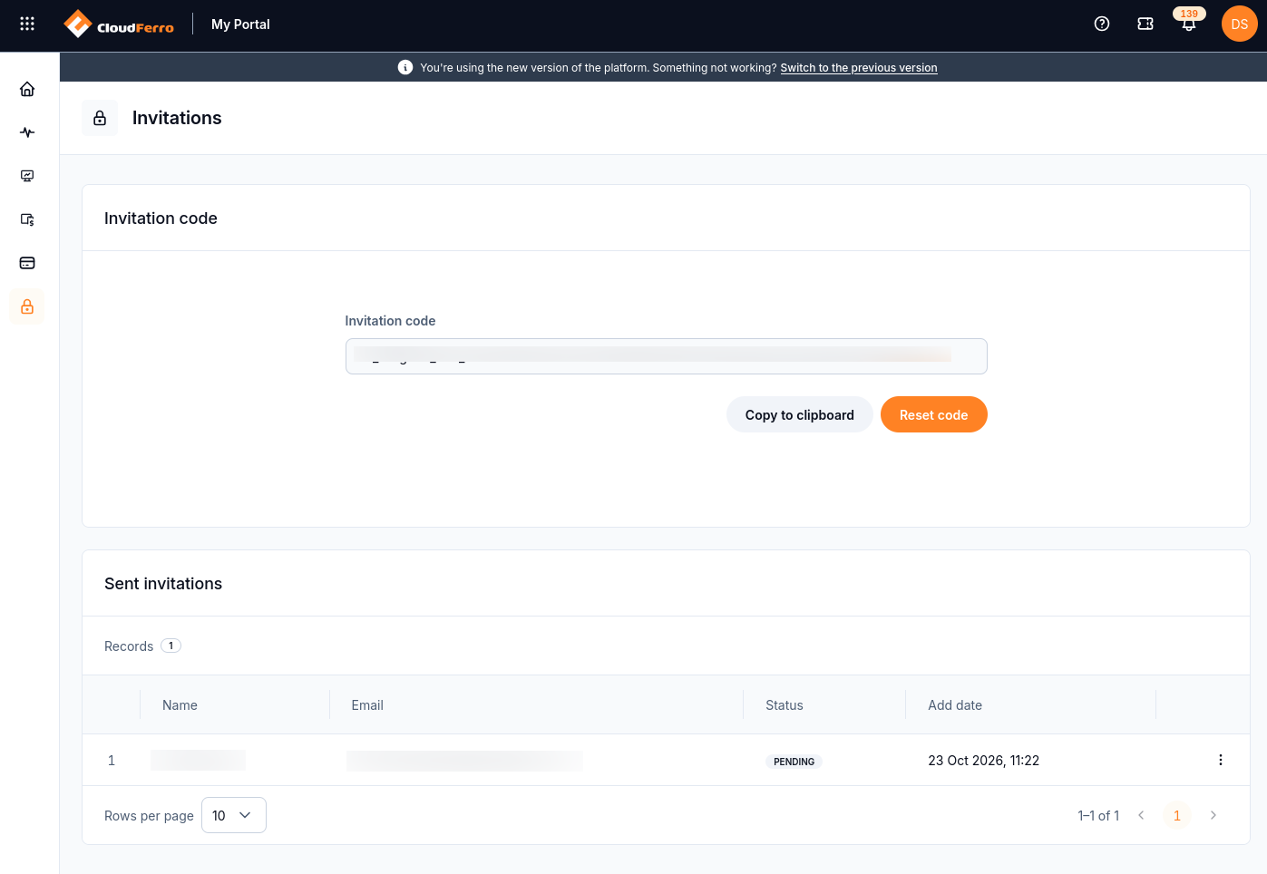Go to Home in the sidebar
Screen dimensions: 1267x874
click(x=27, y=89)
